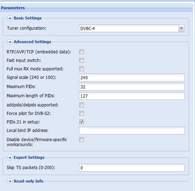Screen dimensions: 195x191
Task: Click the Read-only Info heading text
Action: [29, 181]
